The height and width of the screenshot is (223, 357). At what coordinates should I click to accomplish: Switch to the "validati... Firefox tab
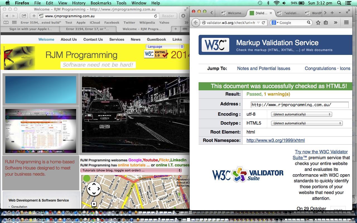pos(290,13)
